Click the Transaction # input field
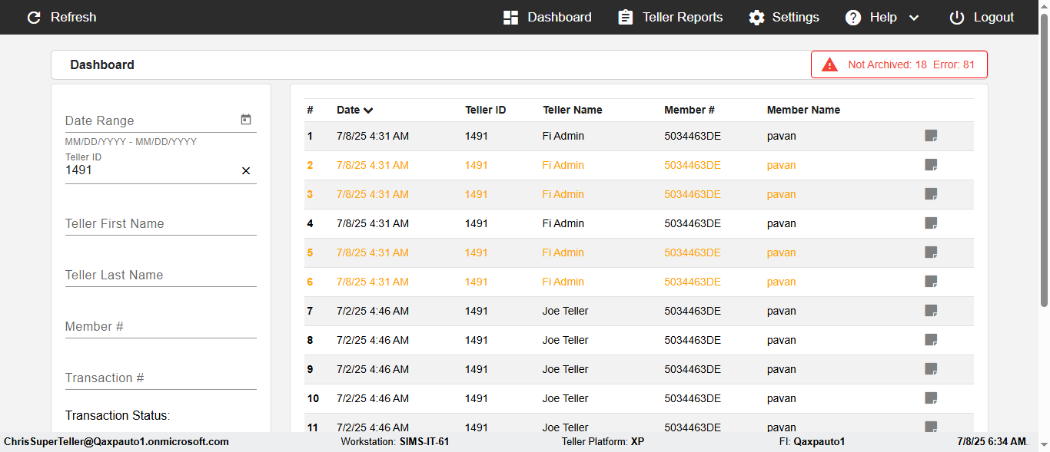The width and height of the screenshot is (1050, 452). pos(161,378)
